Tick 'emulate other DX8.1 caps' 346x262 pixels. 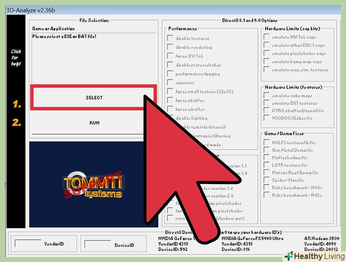pos(267,45)
